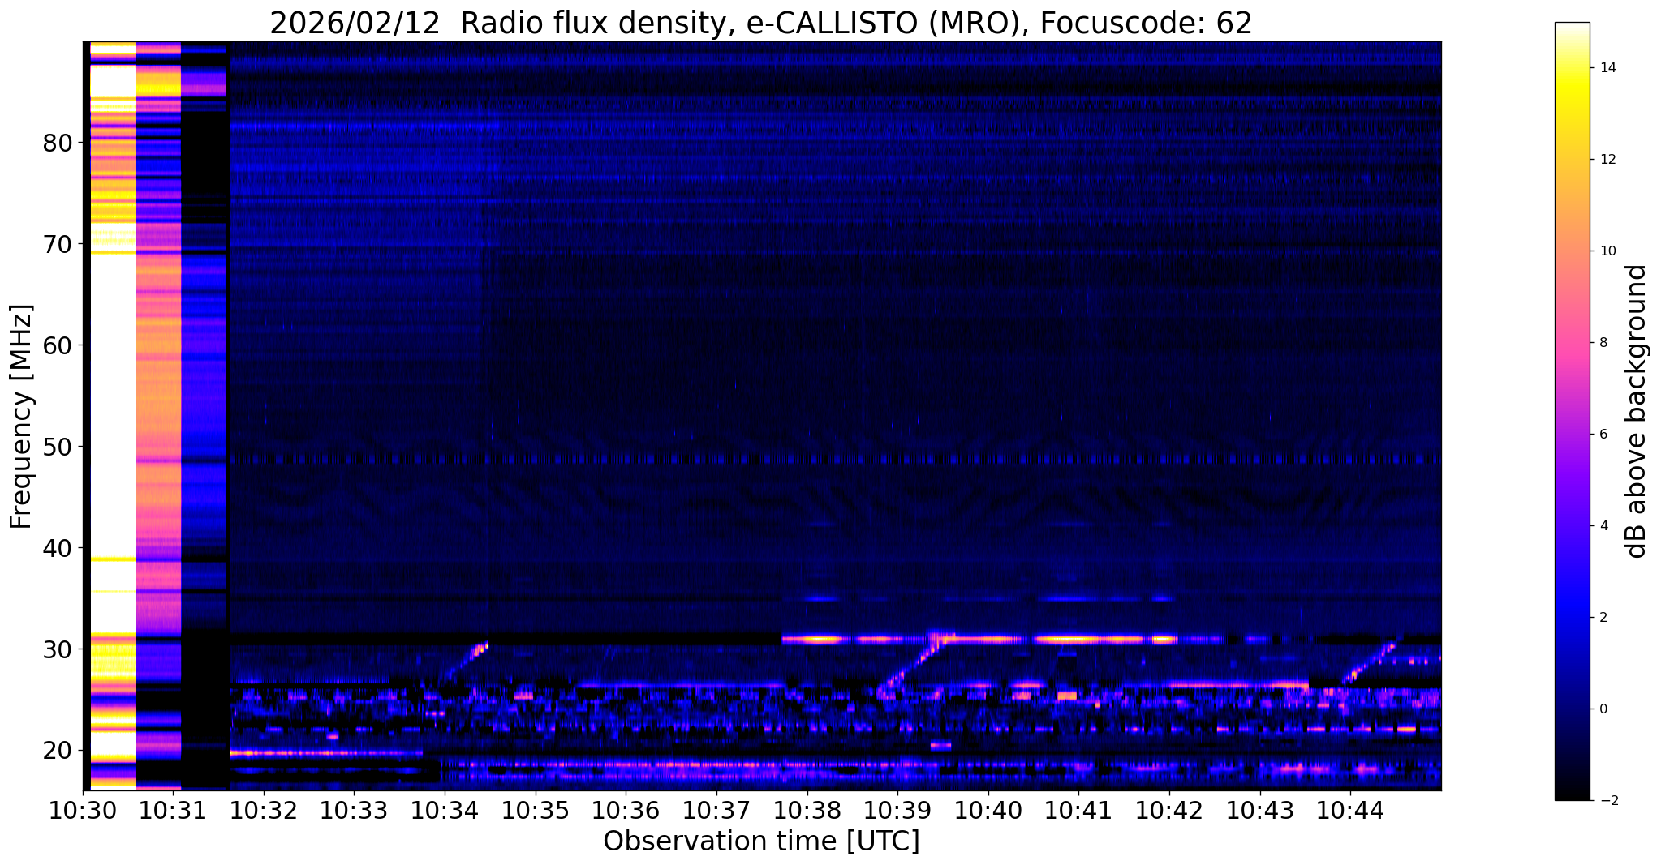Click the 10:34 time tick label
Viewport: 1661px width, 865px height.
[445, 810]
